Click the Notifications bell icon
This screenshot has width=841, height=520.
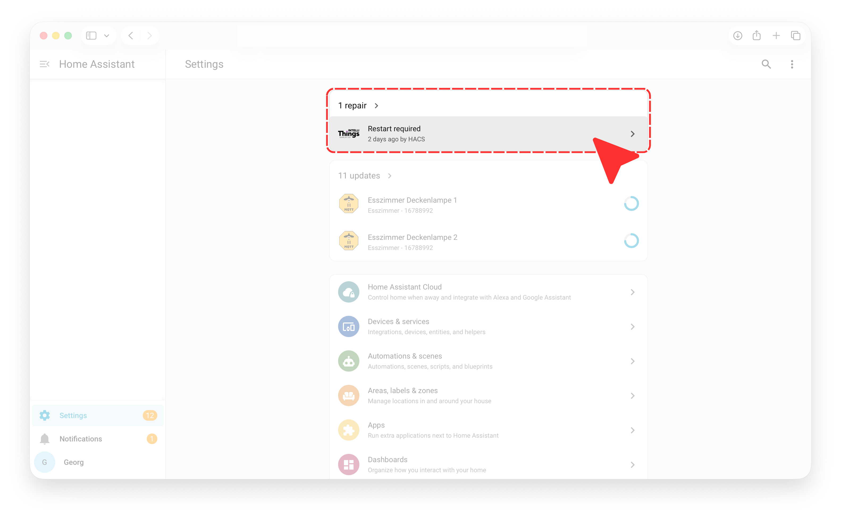pyautogui.click(x=44, y=439)
